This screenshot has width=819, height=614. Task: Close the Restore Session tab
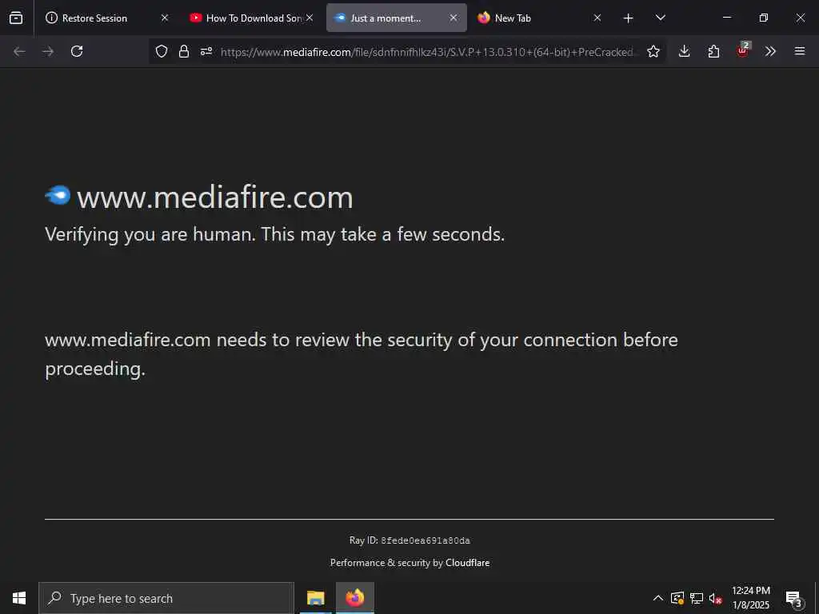(x=165, y=18)
